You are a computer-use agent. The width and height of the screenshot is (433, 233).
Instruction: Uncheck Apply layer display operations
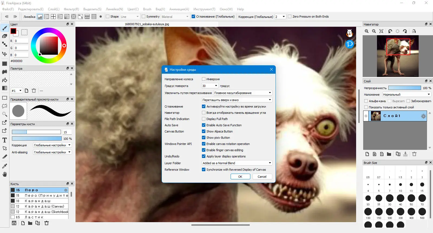pyautogui.click(x=204, y=156)
